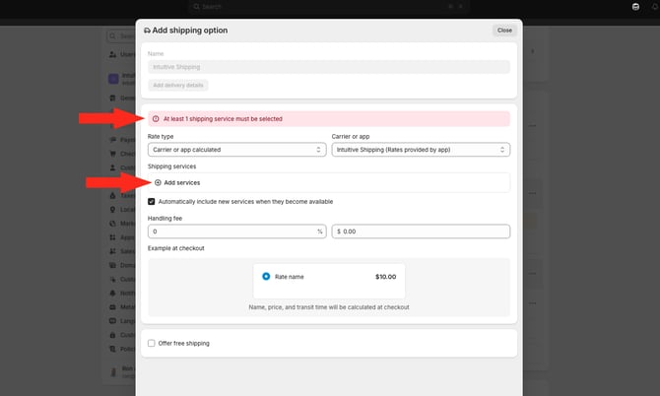Image resolution: width=660 pixels, height=396 pixels.
Task: Open the General settings icon in the sidebar
Action: (x=112, y=98)
